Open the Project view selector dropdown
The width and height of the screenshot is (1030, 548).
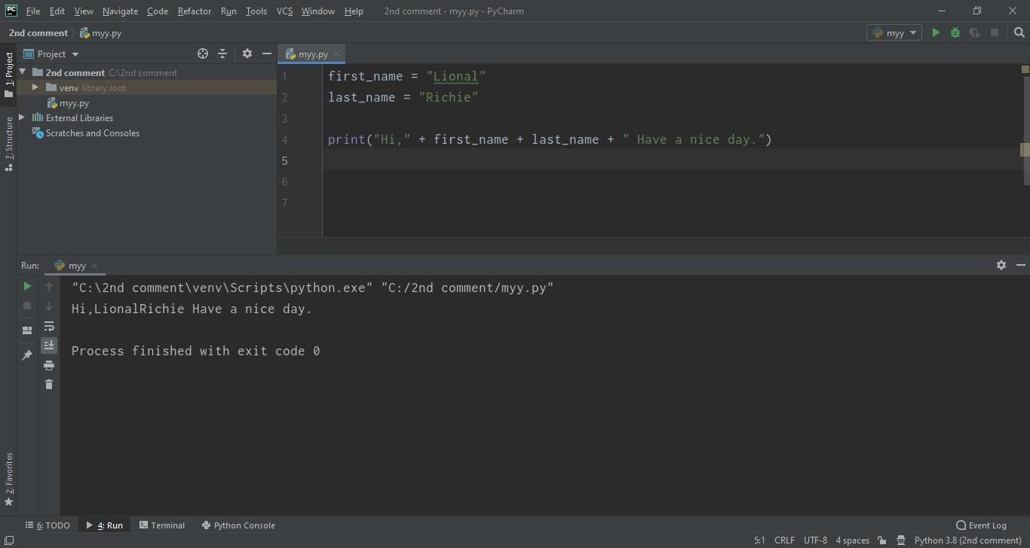click(51, 53)
